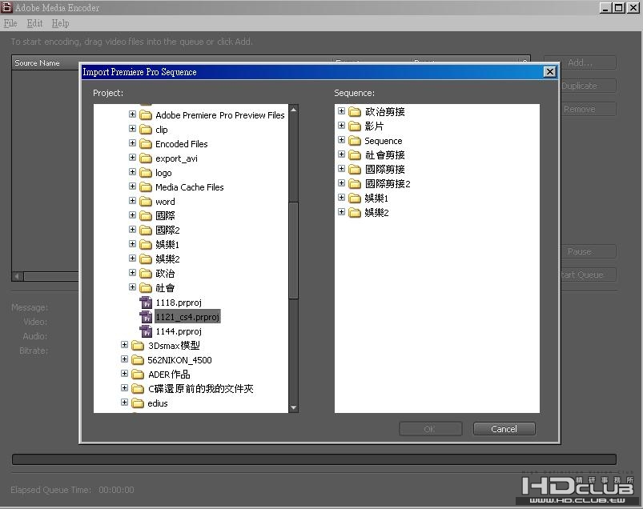643x509 pixels.
Task: Select the 國際剪接 sequence bin label
Action: pyautogui.click(x=384, y=169)
